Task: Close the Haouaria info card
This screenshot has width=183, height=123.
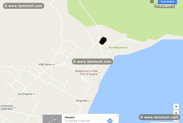Action: click(117, 116)
